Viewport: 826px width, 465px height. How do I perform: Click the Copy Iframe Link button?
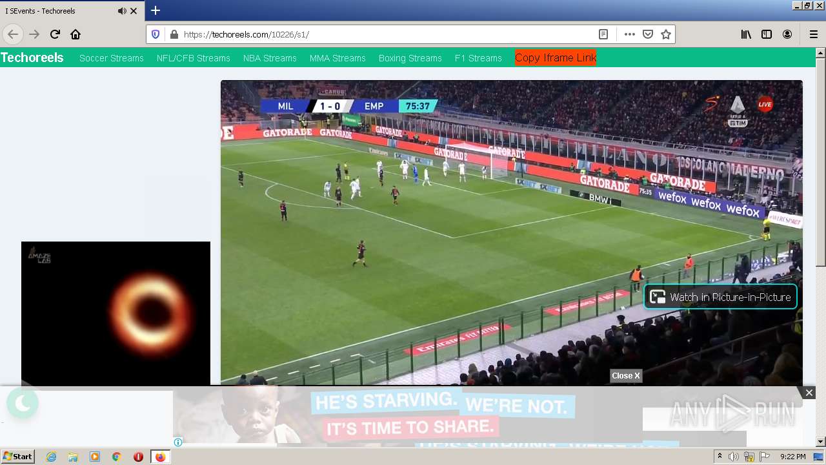coord(556,57)
